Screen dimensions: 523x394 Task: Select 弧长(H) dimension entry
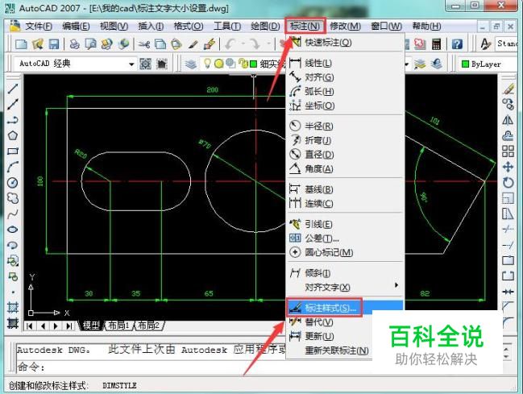pos(345,91)
